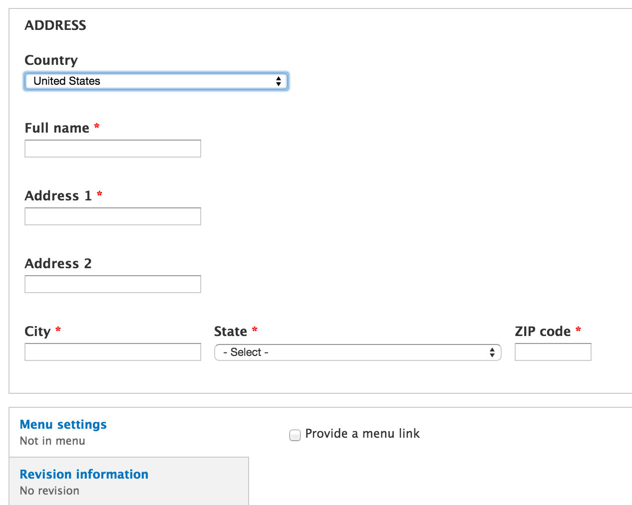Click the ADDRESS section heading
Image resolution: width=632 pixels, height=505 pixels.
click(x=55, y=25)
